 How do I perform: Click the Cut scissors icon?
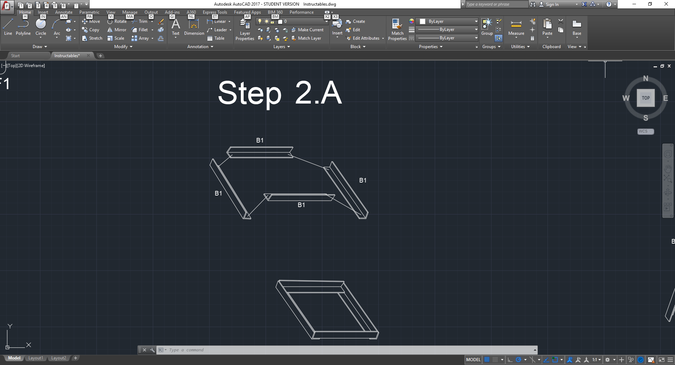[x=561, y=21]
